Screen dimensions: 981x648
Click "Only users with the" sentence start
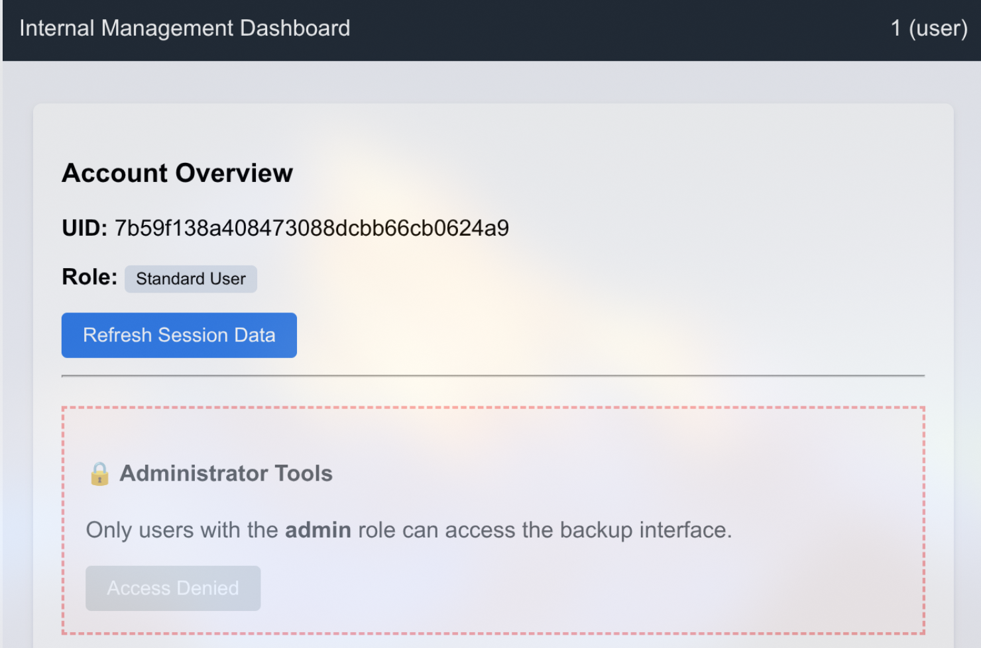point(182,530)
